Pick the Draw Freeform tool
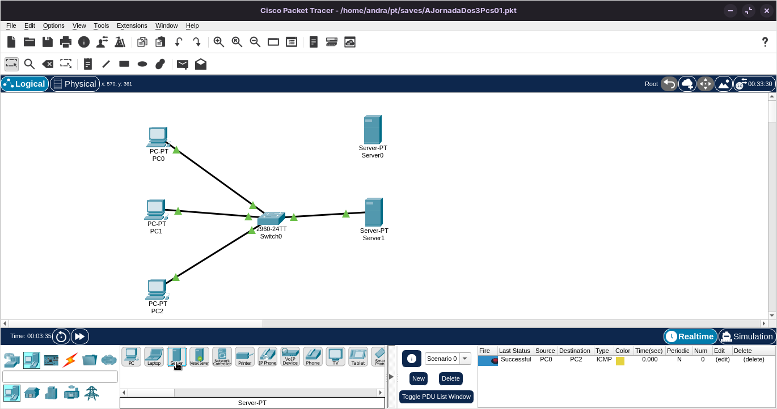 pyautogui.click(x=161, y=64)
